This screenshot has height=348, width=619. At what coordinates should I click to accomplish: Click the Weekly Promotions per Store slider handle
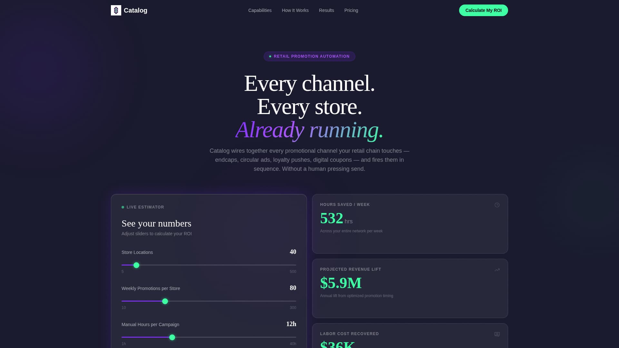(165, 301)
